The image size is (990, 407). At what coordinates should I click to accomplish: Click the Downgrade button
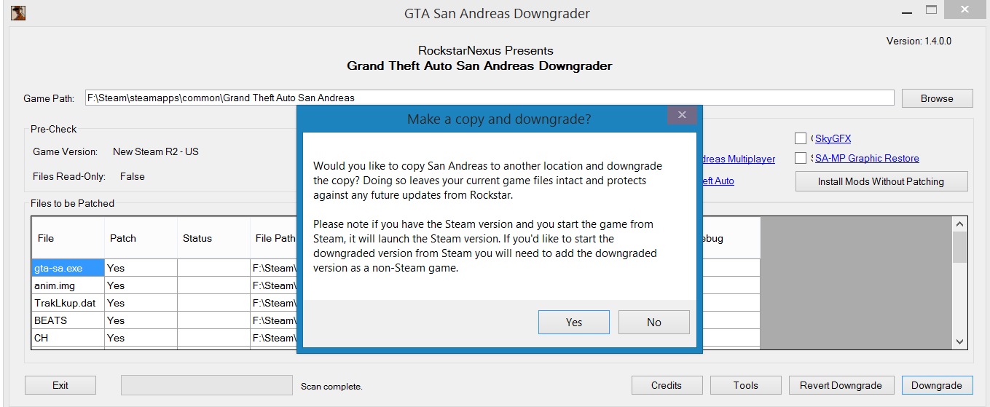coord(937,385)
